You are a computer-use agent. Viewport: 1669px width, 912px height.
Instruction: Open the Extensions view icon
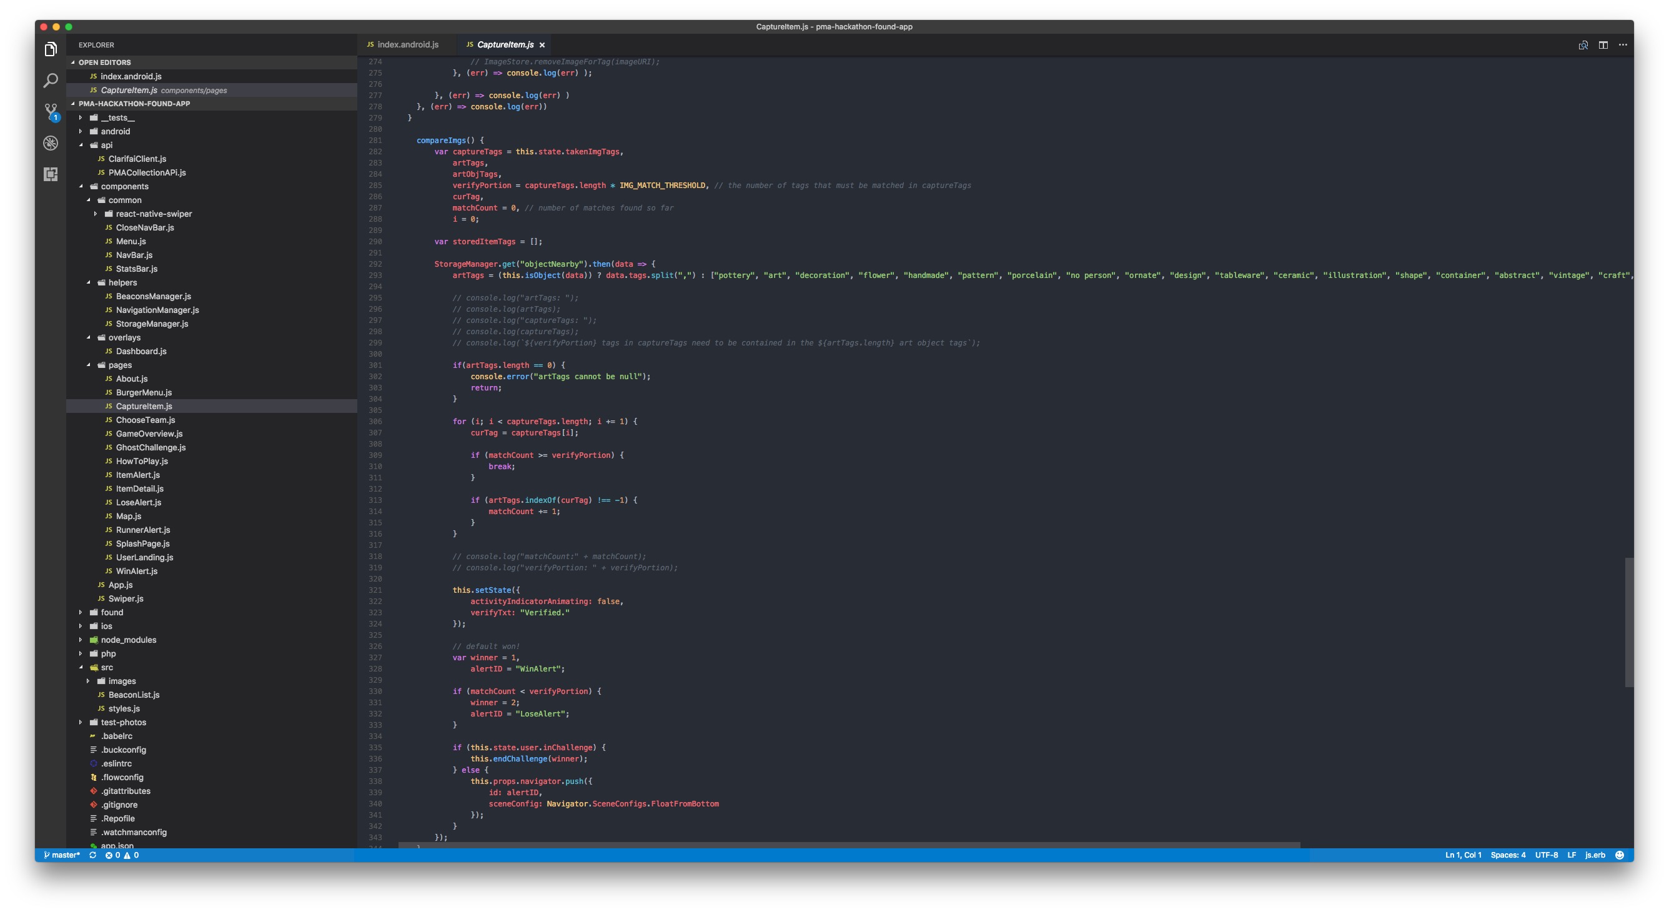click(x=51, y=174)
